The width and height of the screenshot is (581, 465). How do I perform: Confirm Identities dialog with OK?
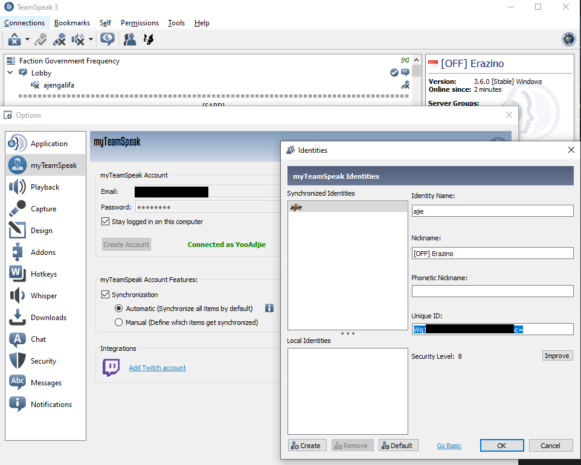(502, 445)
